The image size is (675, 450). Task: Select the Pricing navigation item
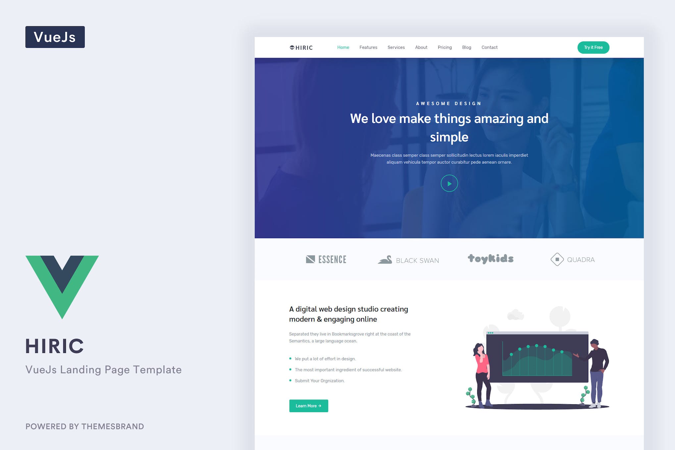point(444,47)
